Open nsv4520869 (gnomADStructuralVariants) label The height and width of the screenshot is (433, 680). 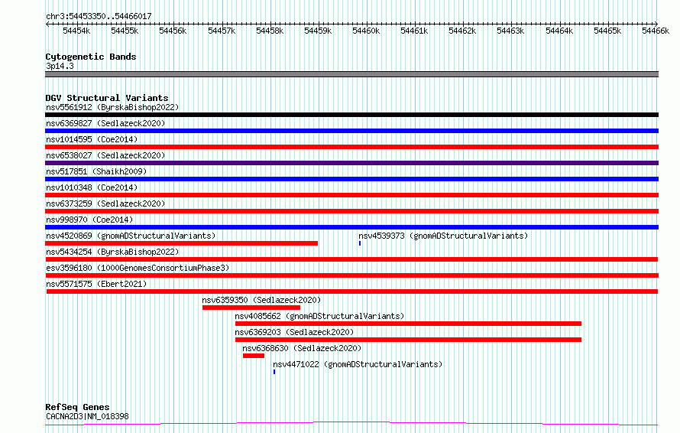(x=131, y=236)
